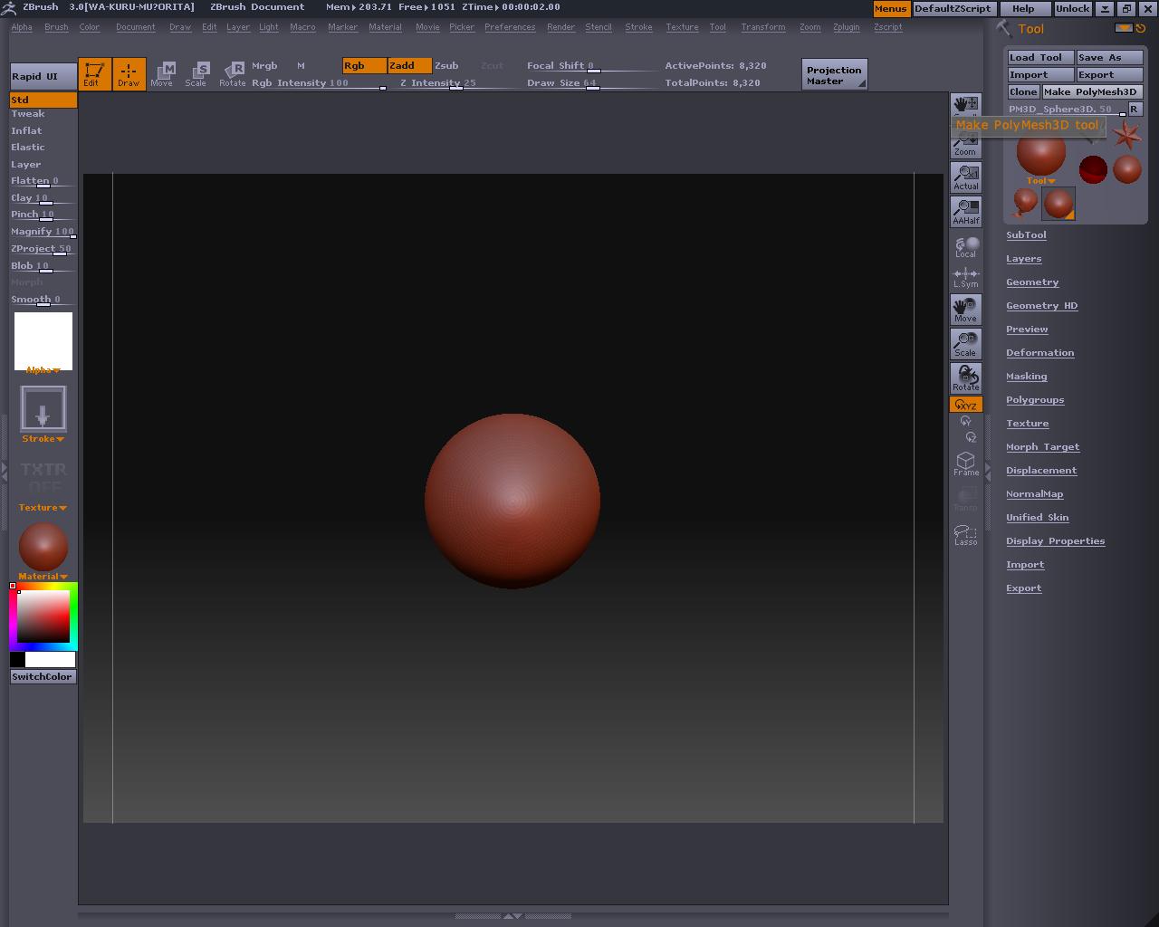Pick a color in the color picker square
Image resolution: width=1159 pixels, height=927 pixels.
[43, 616]
